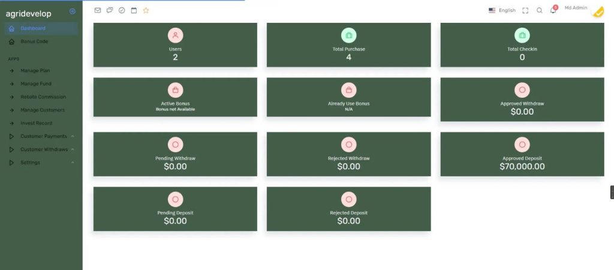Expand the Settings submenu
The height and width of the screenshot is (270, 614).
pos(31,163)
